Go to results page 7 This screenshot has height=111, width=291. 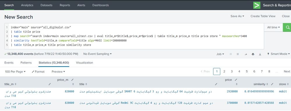[262, 72]
